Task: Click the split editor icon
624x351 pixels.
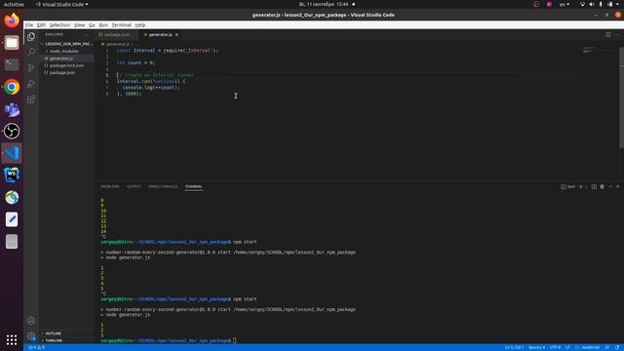Action: coord(608,35)
